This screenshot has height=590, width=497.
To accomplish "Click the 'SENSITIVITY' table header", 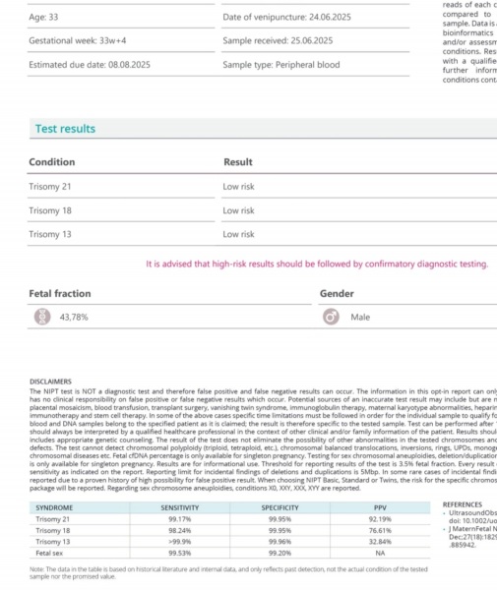I will (179, 507).
